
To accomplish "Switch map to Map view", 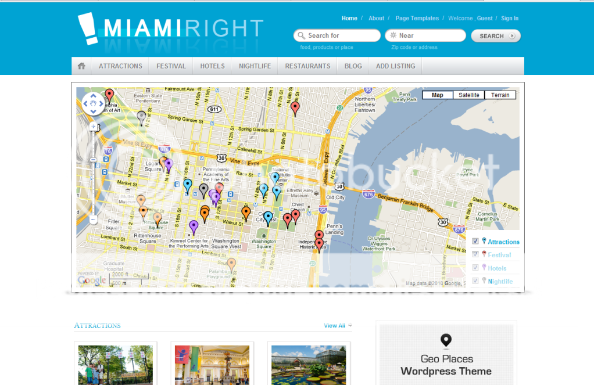I will tap(438, 95).
